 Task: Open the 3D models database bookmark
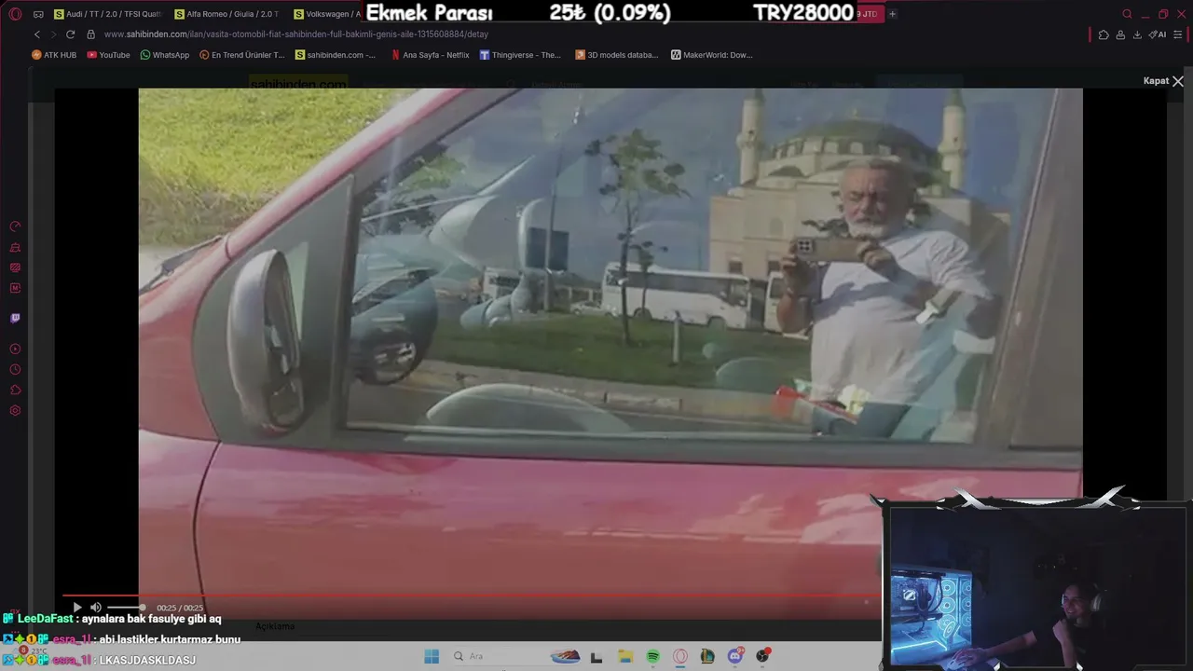click(617, 55)
